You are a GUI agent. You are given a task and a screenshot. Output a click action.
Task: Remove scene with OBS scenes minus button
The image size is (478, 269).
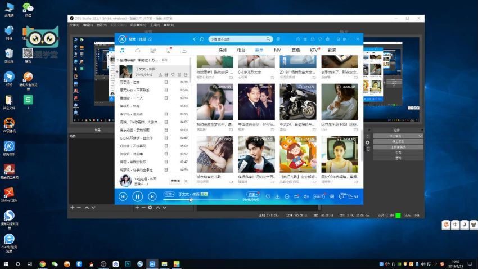[79, 208]
